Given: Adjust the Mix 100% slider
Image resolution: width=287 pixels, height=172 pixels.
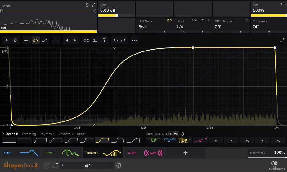Looking at the screenshot, I should (268, 15).
